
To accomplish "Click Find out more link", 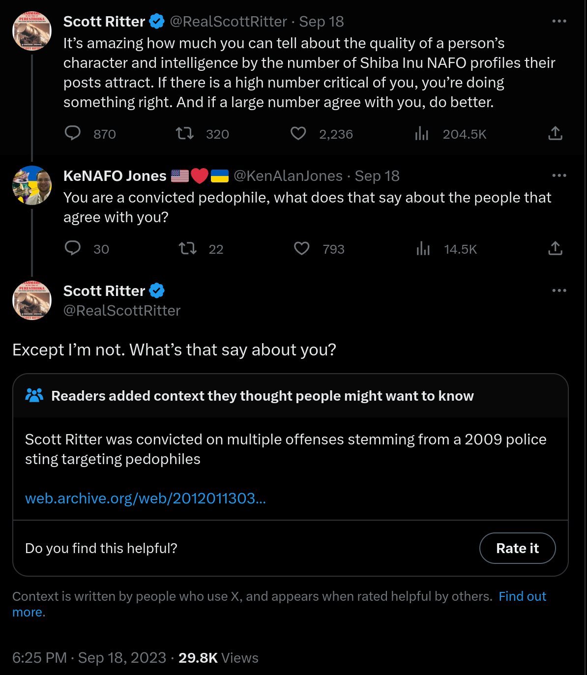I will coord(522,596).
